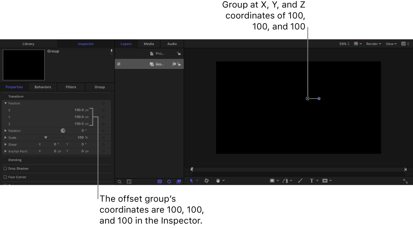Open the View dropdown menu

(x=391, y=44)
